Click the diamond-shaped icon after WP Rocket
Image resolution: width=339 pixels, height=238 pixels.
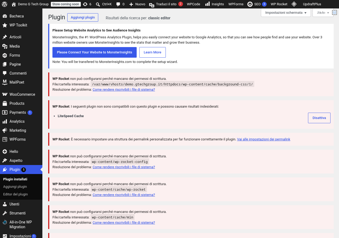tap(294, 4)
